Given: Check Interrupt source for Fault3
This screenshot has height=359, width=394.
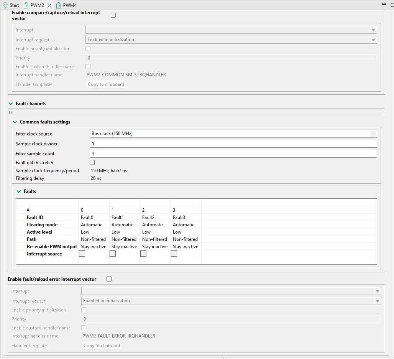Looking at the screenshot, I should click(174, 254).
